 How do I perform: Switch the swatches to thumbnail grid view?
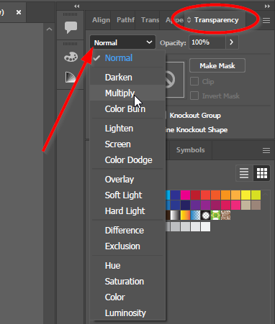(262, 173)
